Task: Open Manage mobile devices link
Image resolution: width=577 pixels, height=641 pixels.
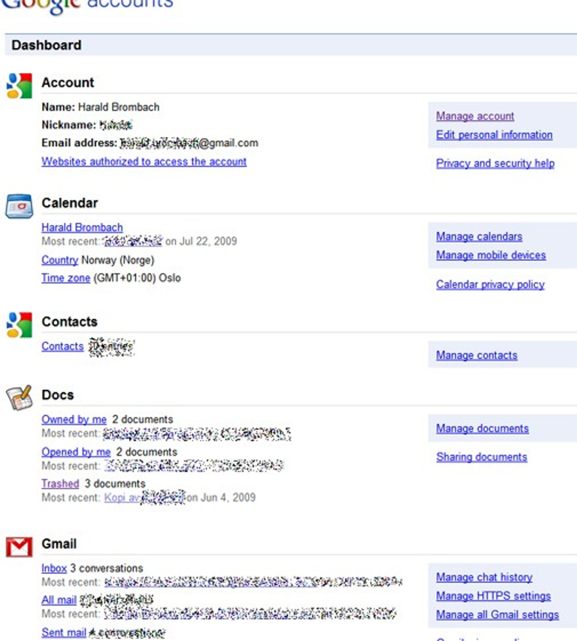Action: point(491,255)
